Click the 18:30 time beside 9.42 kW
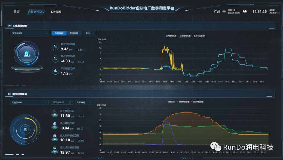The height and width of the screenshot is (160, 283). tap(79, 50)
